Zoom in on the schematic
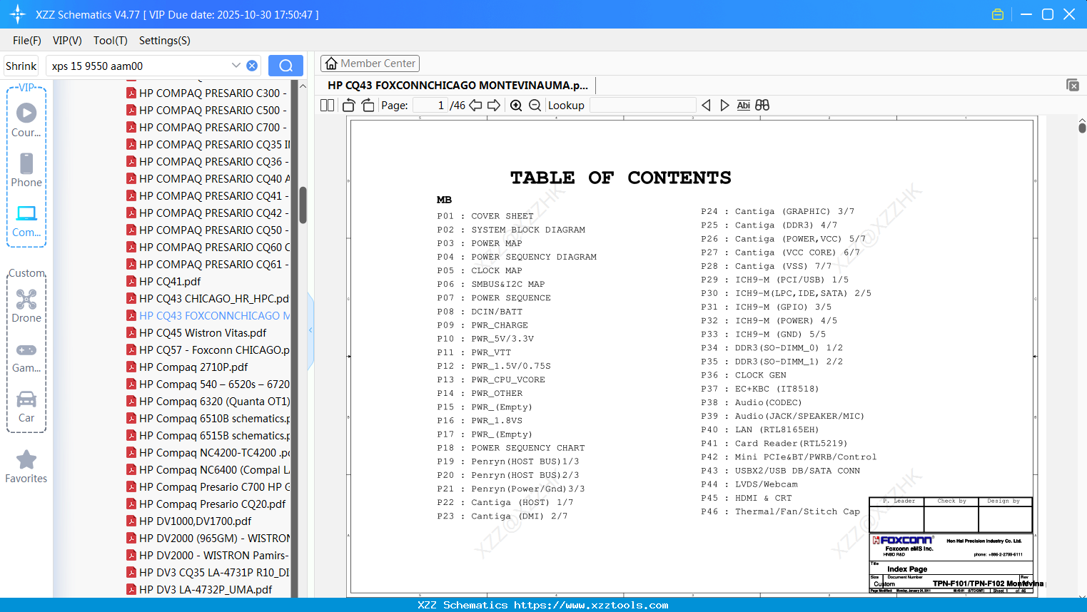This screenshot has width=1087, height=612. 516,106
